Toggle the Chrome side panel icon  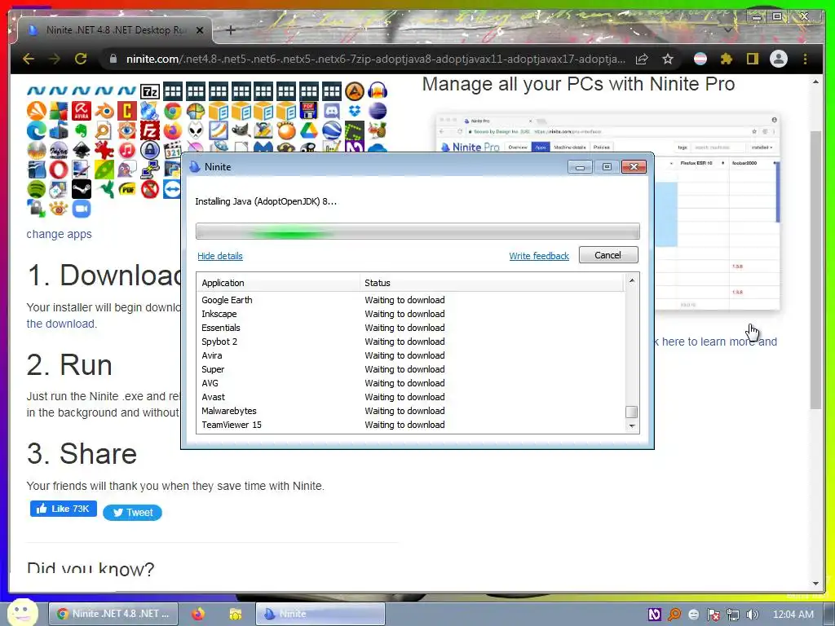[753, 59]
